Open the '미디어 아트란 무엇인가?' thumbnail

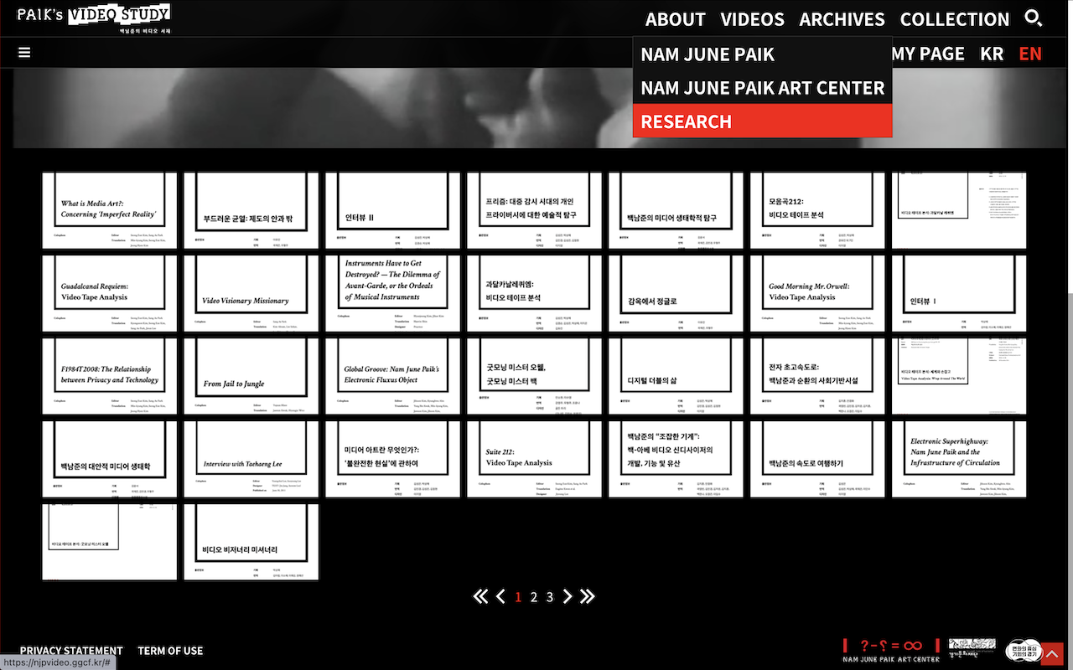coord(393,460)
